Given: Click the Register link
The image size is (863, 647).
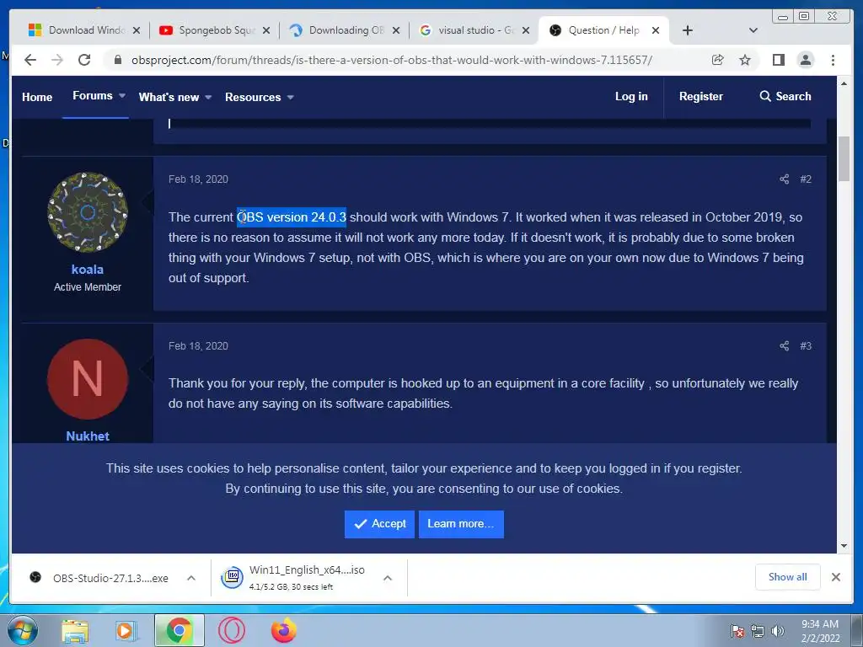Looking at the screenshot, I should click(x=701, y=96).
